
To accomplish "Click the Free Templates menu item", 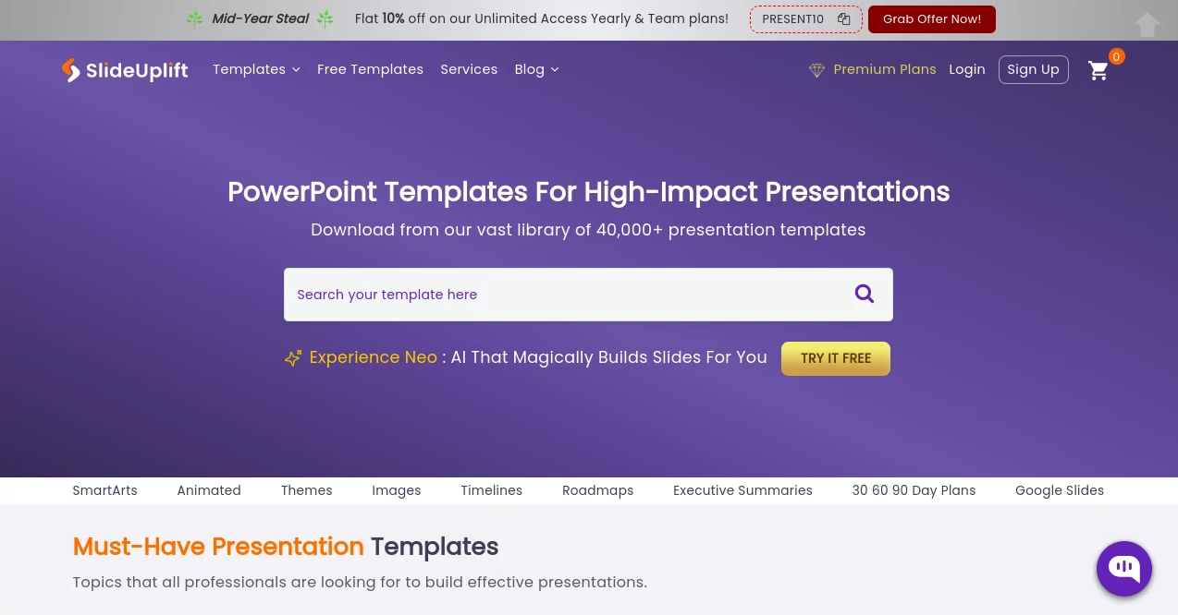I will tap(370, 69).
